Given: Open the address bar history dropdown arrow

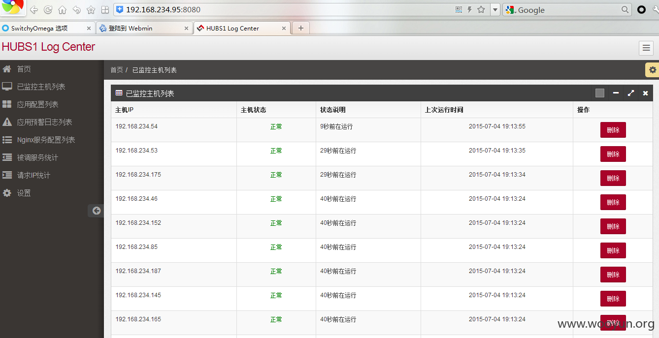Looking at the screenshot, I should [495, 10].
